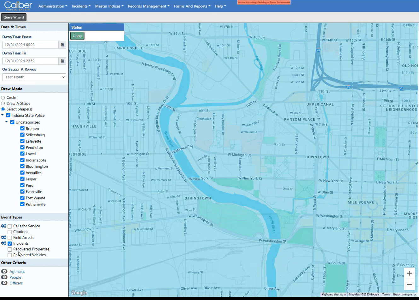Click the green Query button
419x300 pixels.
click(x=77, y=36)
